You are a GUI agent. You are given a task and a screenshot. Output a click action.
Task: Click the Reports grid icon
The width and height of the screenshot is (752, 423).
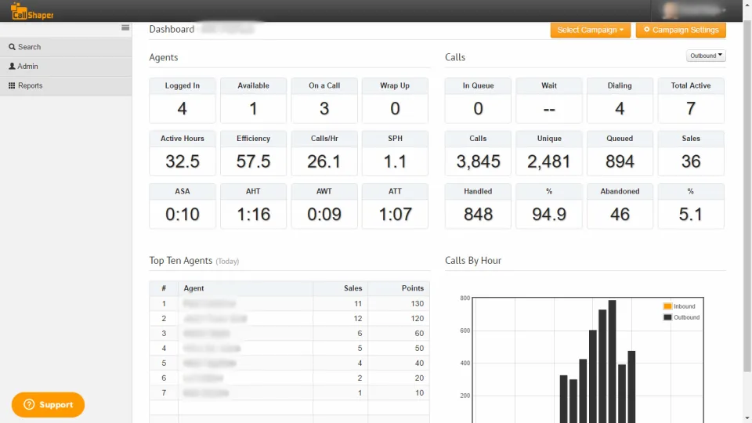[12, 85]
